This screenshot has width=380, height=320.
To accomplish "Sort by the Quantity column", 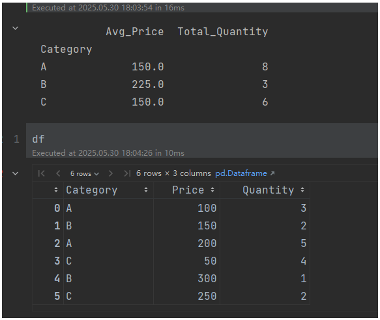I will [302, 190].
